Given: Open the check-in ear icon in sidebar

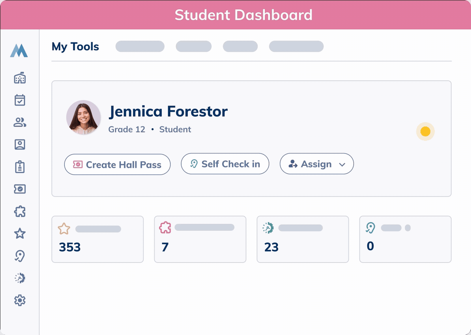Looking at the screenshot, I should [x=20, y=256].
